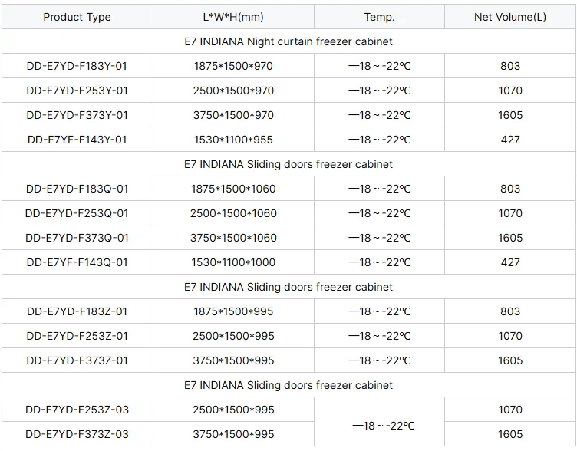This screenshot has width=577, height=451.
Task: Select the Night curtain freezer cabinet heading
Action: coord(288,41)
